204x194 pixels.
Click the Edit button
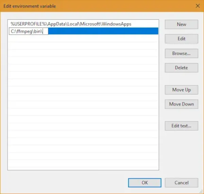pos(182,39)
